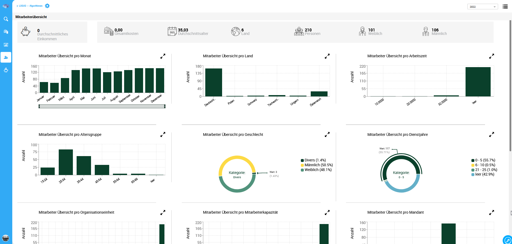Screen dimensions: 512x244
Task: Expand the Mitarbeiter Übersicht pro Mandant chart
Action: click(x=491, y=212)
